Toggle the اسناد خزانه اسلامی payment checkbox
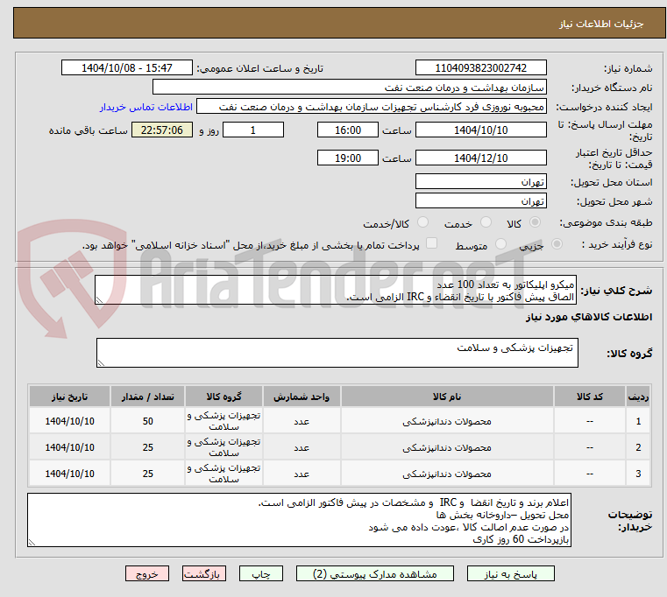 coord(432,243)
